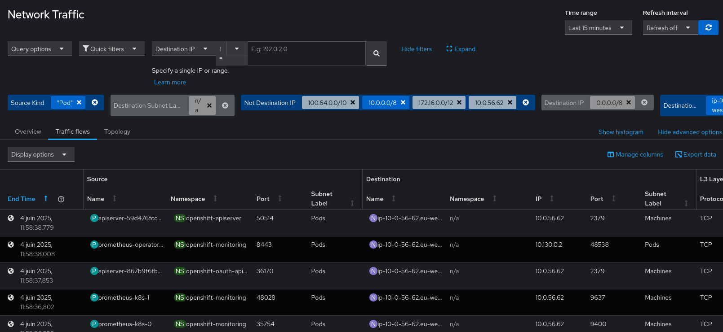
Task: Click the globe icon in the first row
Action: (x=11, y=218)
